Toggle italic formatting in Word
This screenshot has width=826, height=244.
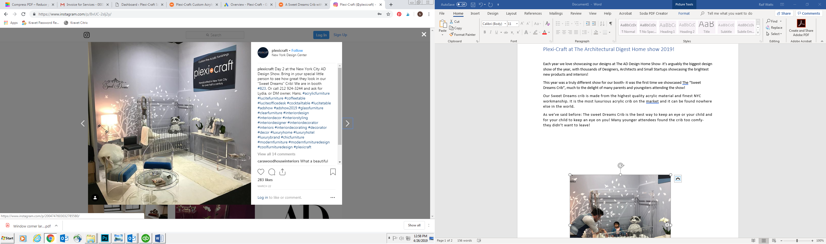point(491,32)
